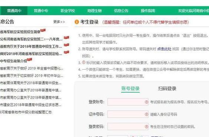Switch to the 扫码登录 tab
The image size is (209, 137).
[167, 88]
